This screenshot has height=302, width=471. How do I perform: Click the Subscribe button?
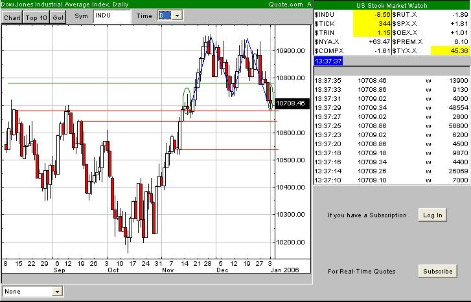438,271
